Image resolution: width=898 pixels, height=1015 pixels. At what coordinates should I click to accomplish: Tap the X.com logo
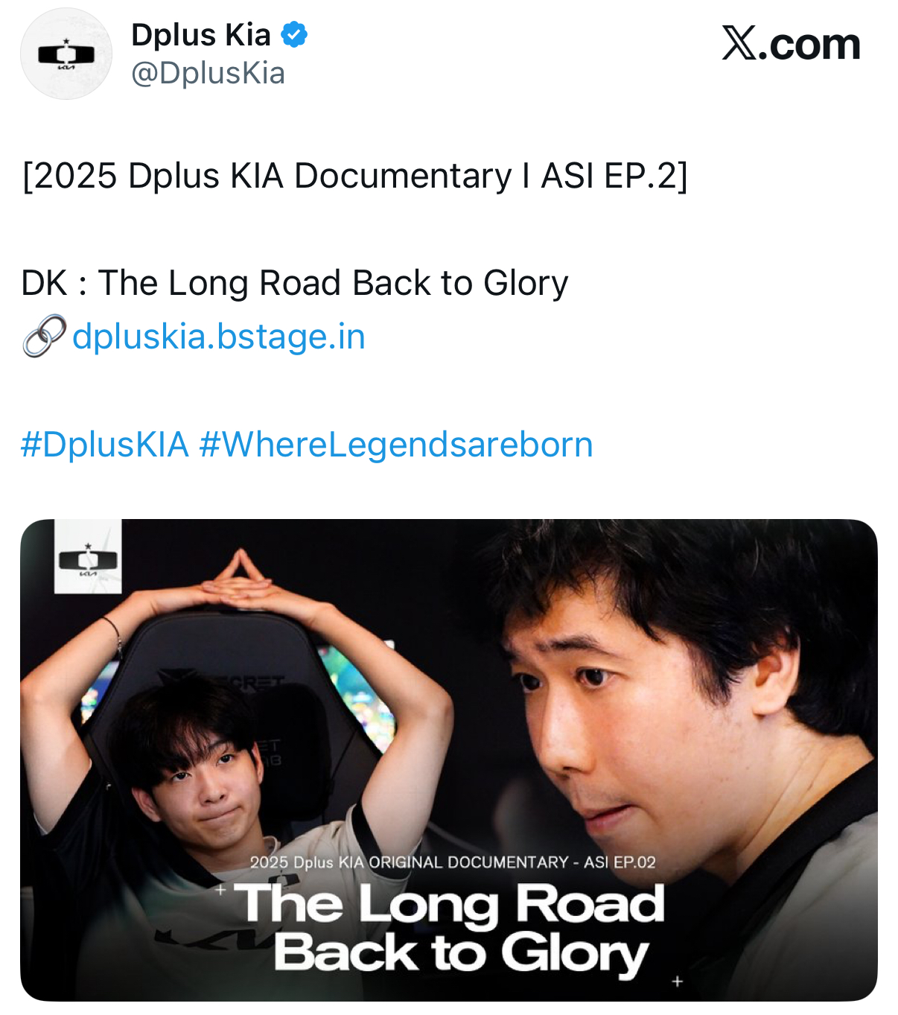point(791,44)
